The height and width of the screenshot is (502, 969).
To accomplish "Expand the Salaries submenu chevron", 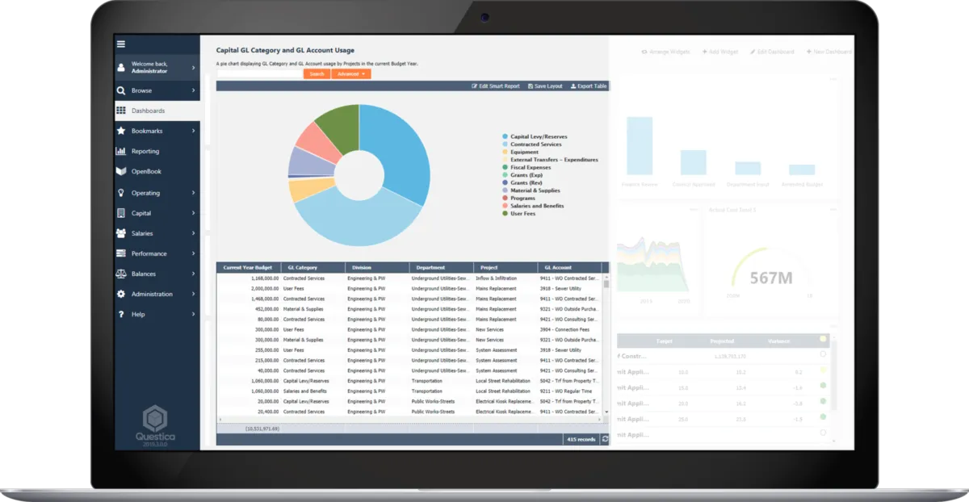I will [194, 233].
